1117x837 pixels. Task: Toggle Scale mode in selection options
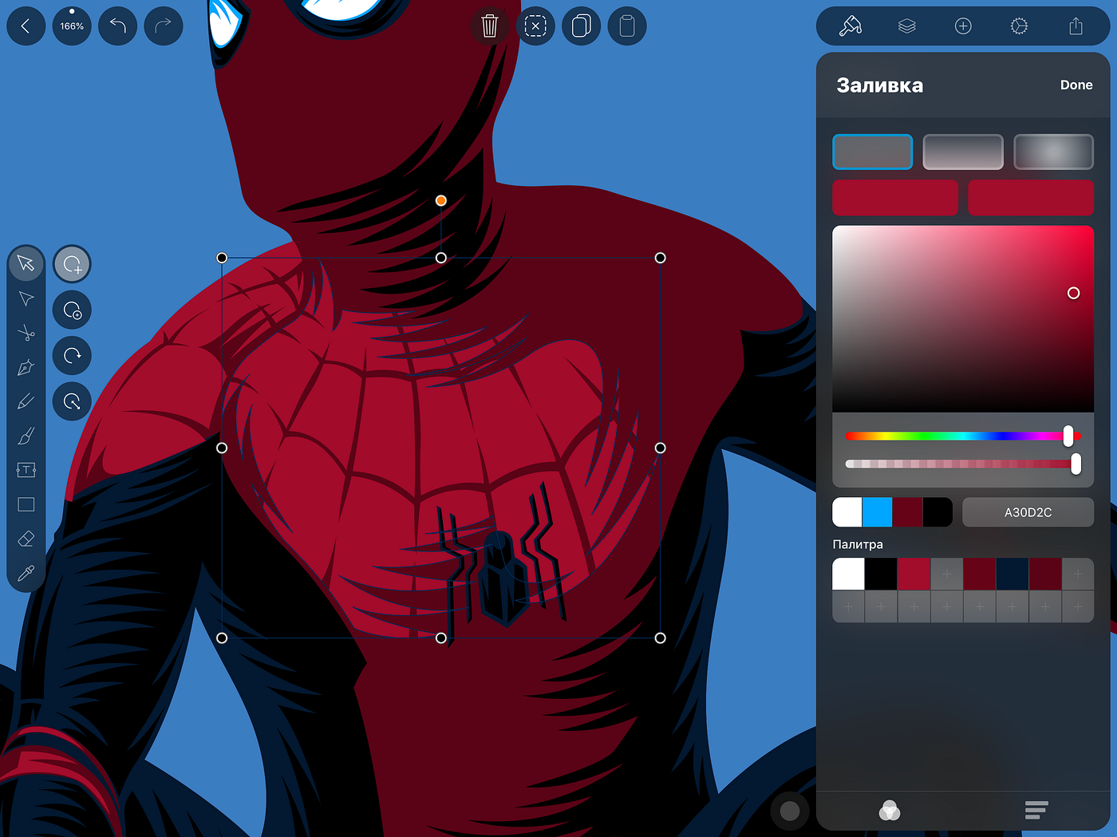pos(72,401)
